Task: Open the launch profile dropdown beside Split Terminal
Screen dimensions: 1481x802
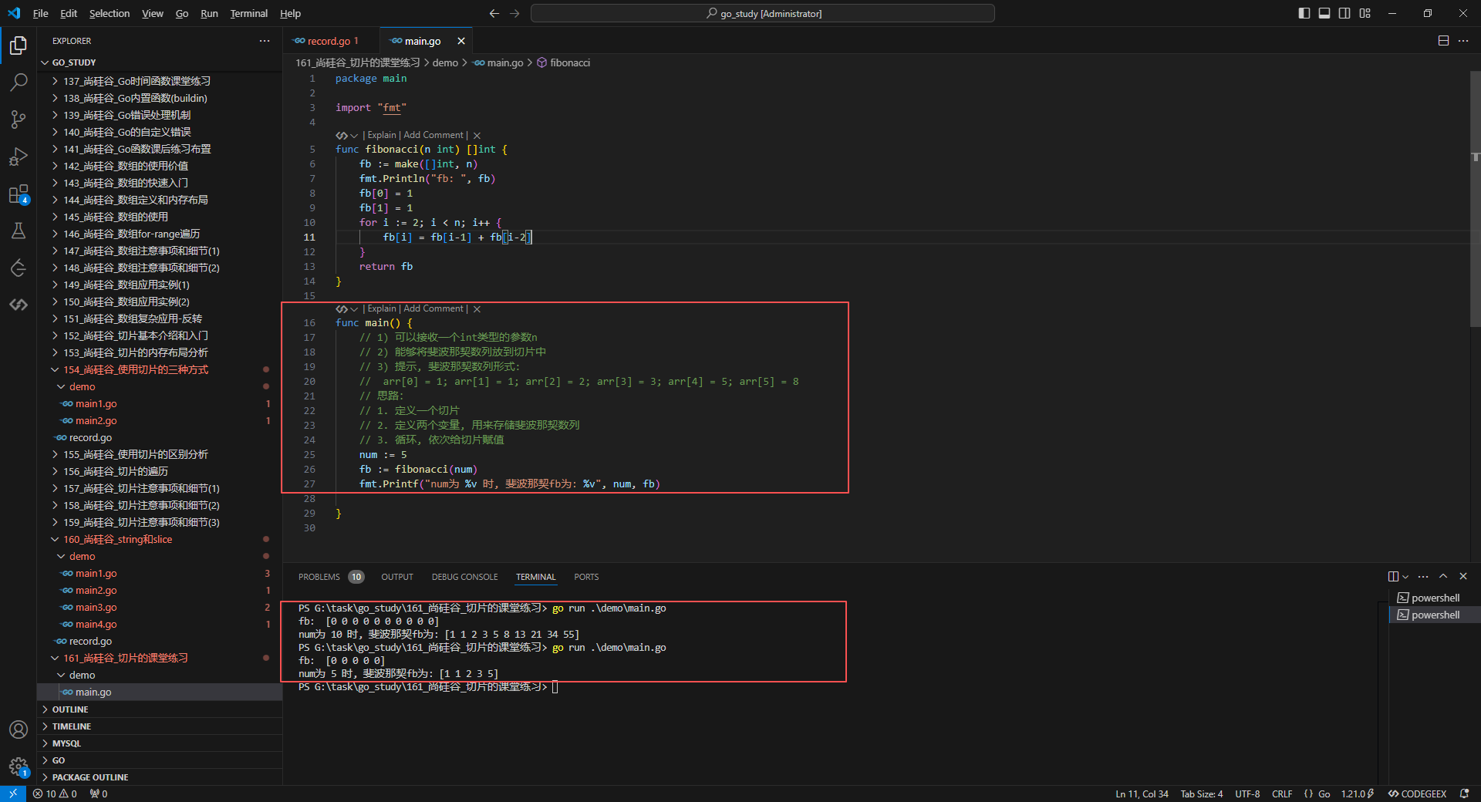Action: 1406,577
